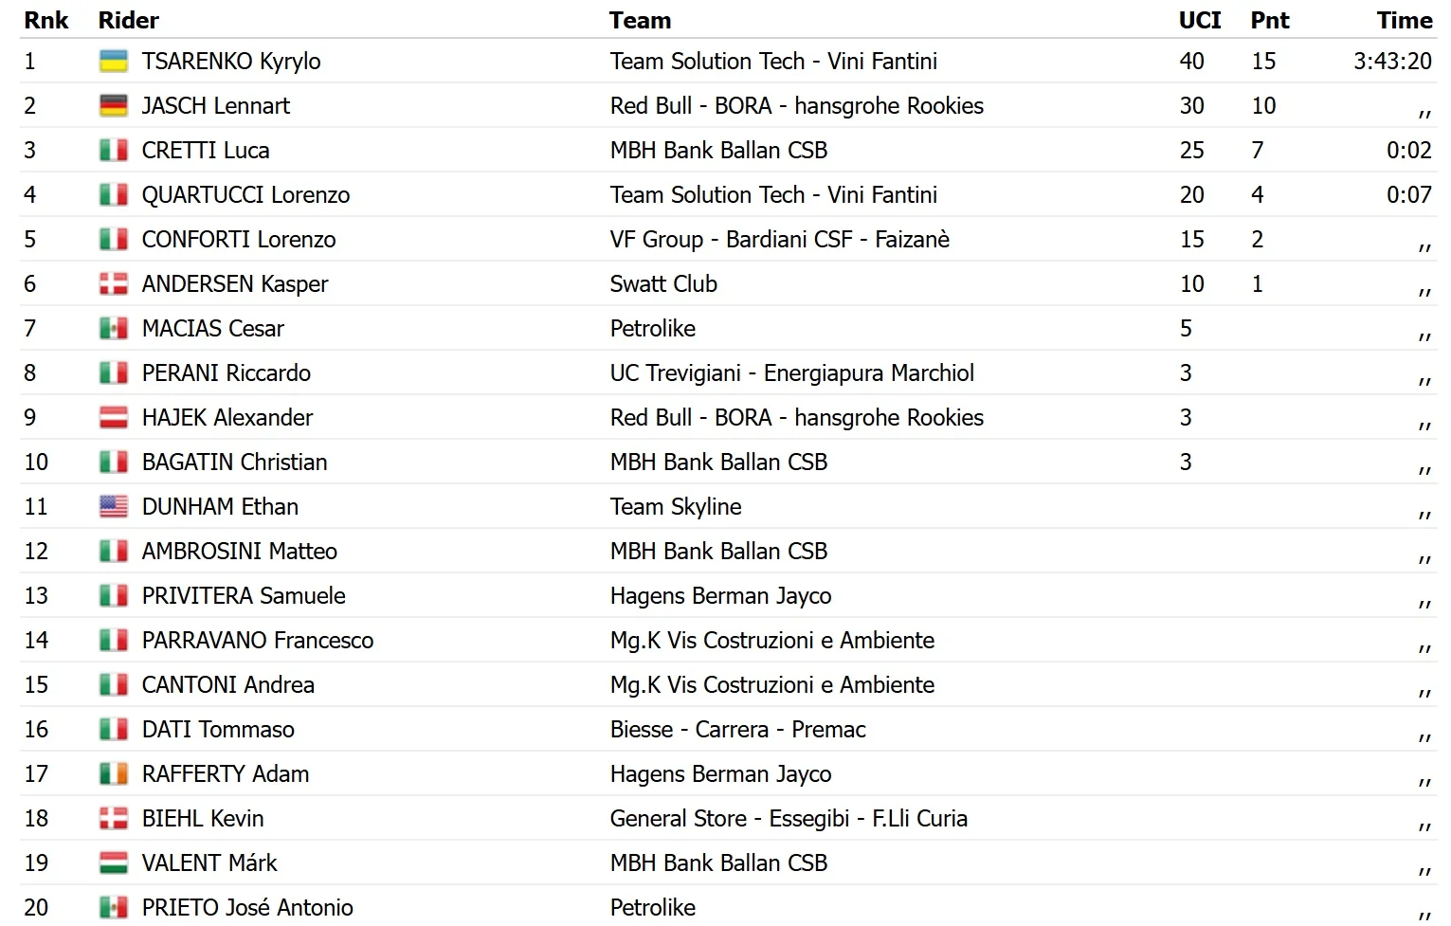
Task: Click the Austrian flag beside HAJEK Alexander
Action: coord(113,418)
